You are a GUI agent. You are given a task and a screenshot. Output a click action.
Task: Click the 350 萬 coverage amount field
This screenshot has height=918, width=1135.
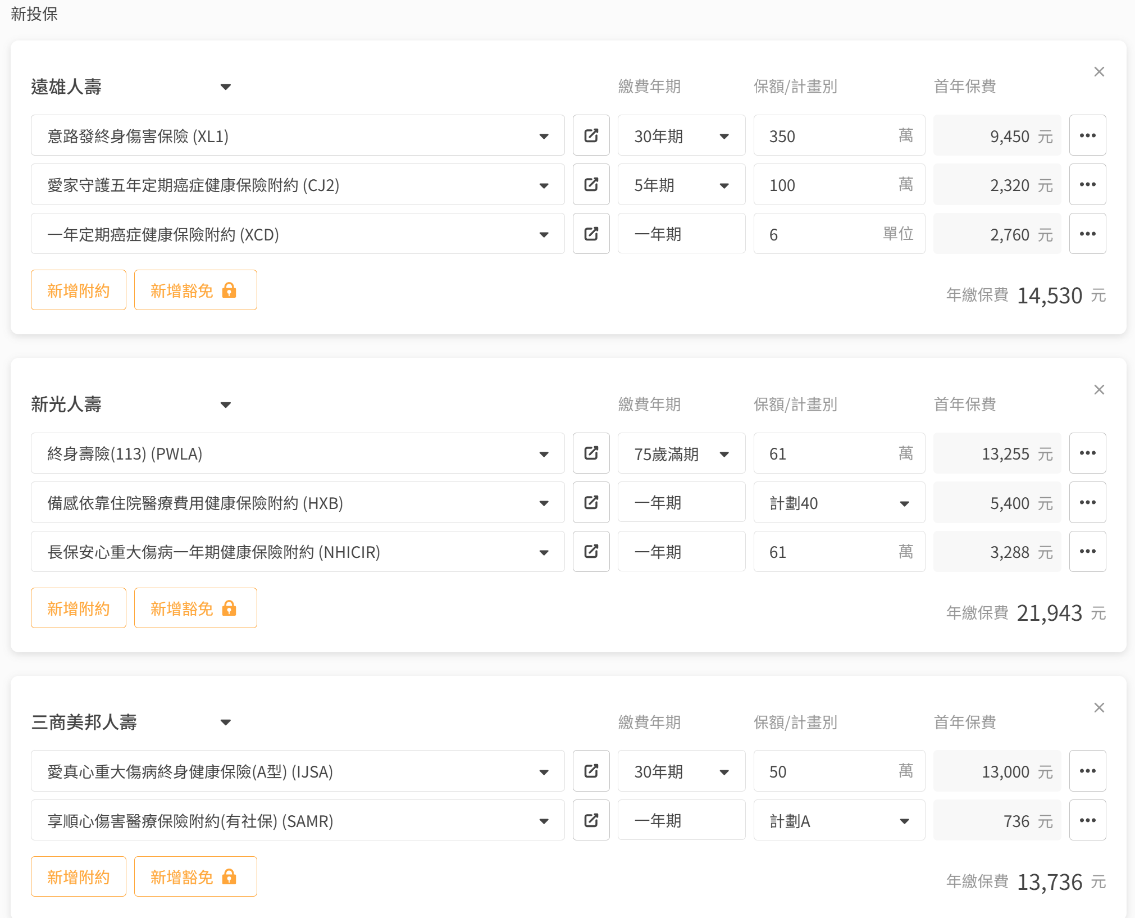[826, 136]
